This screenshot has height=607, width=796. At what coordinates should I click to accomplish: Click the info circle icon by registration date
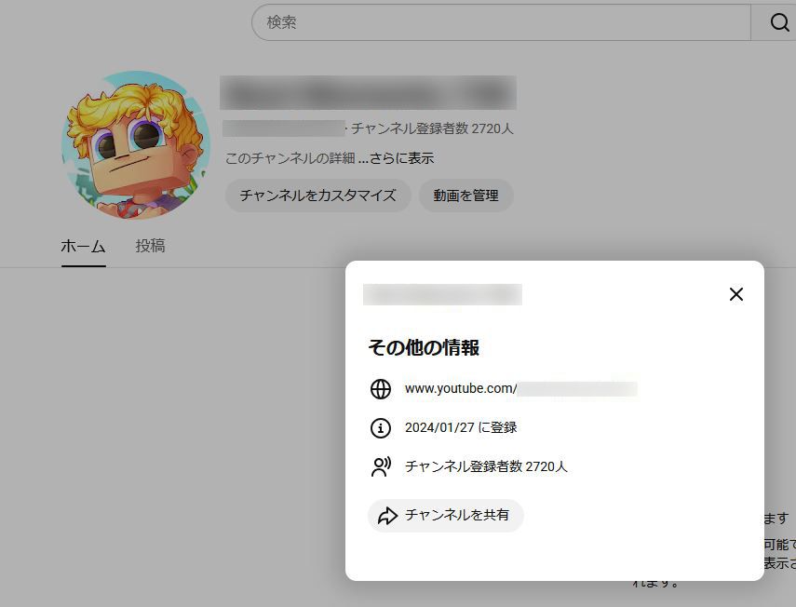pos(381,428)
